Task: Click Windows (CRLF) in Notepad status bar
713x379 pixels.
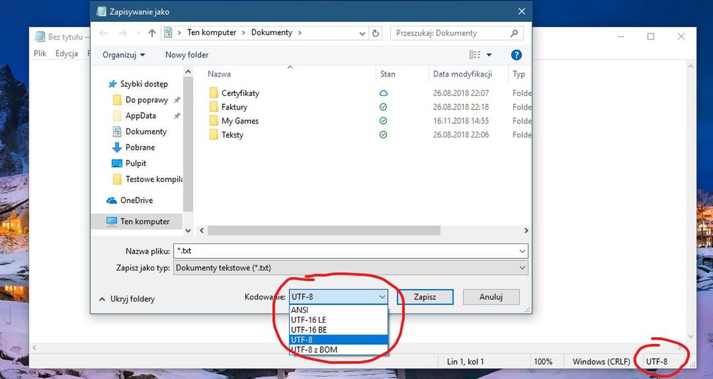Action: tap(601, 362)
